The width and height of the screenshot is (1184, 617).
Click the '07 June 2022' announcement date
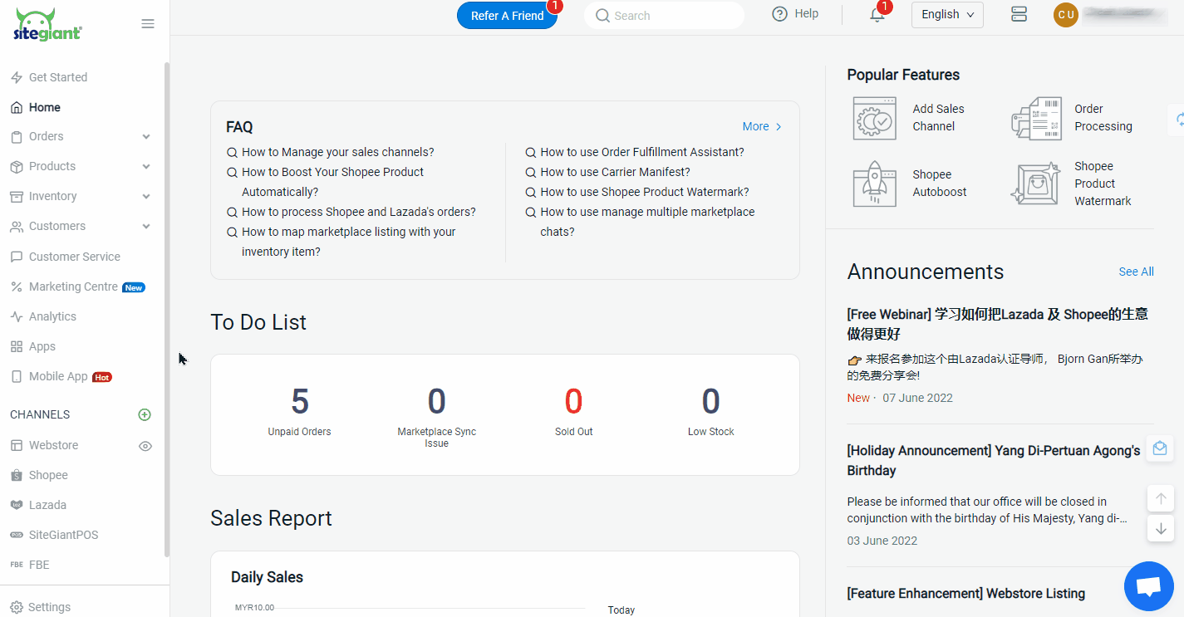tap(917, 398)
